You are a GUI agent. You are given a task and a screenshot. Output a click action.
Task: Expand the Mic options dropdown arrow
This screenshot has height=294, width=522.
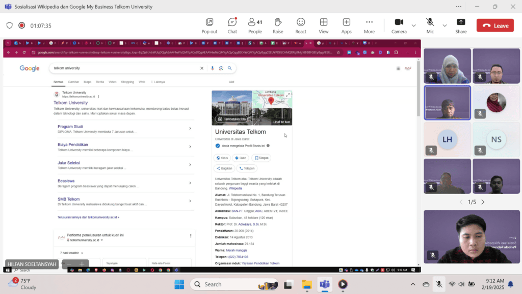point(445,26)
